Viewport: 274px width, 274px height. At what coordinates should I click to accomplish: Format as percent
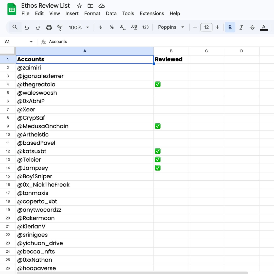click(112, 27)
